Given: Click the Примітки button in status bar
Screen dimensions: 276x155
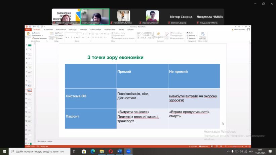Looking at the screenshot, I should [204, 146].
